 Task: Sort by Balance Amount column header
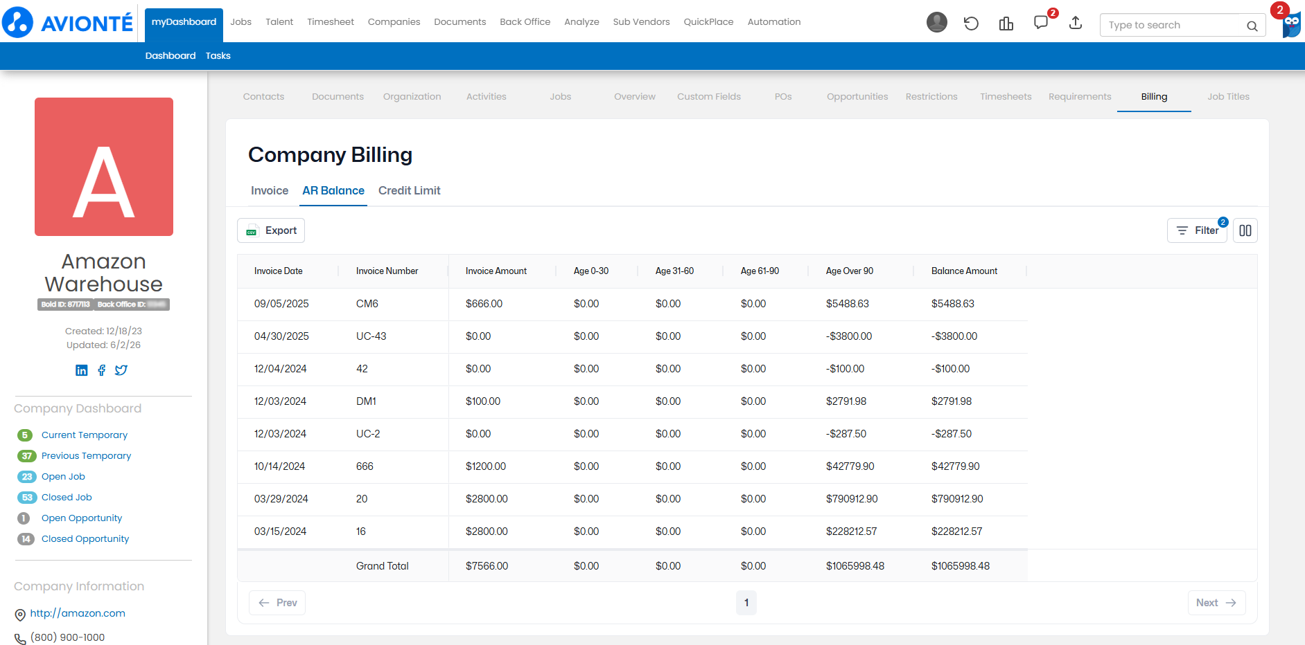(x=964, y=271)
